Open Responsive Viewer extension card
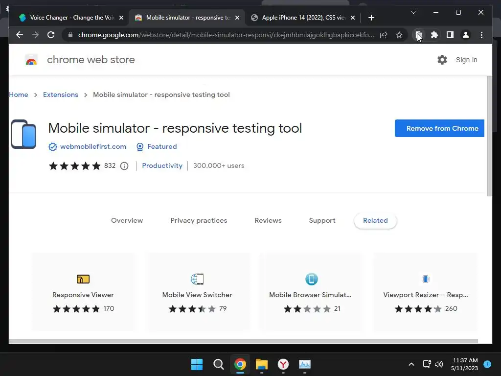The height and width of the screenshot is (376, 501). 83,292
